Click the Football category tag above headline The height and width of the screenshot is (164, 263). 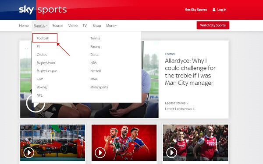tap(170, 54)
